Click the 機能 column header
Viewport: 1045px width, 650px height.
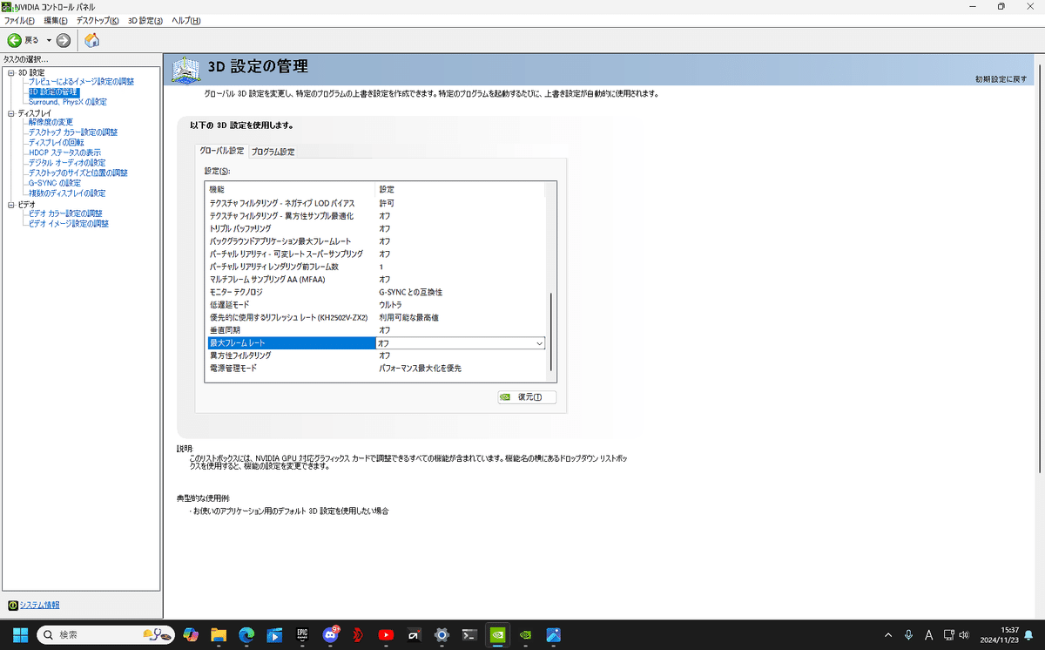pos(292,189)
